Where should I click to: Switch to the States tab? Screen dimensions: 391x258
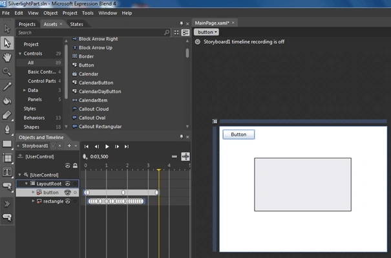[76, 24]
